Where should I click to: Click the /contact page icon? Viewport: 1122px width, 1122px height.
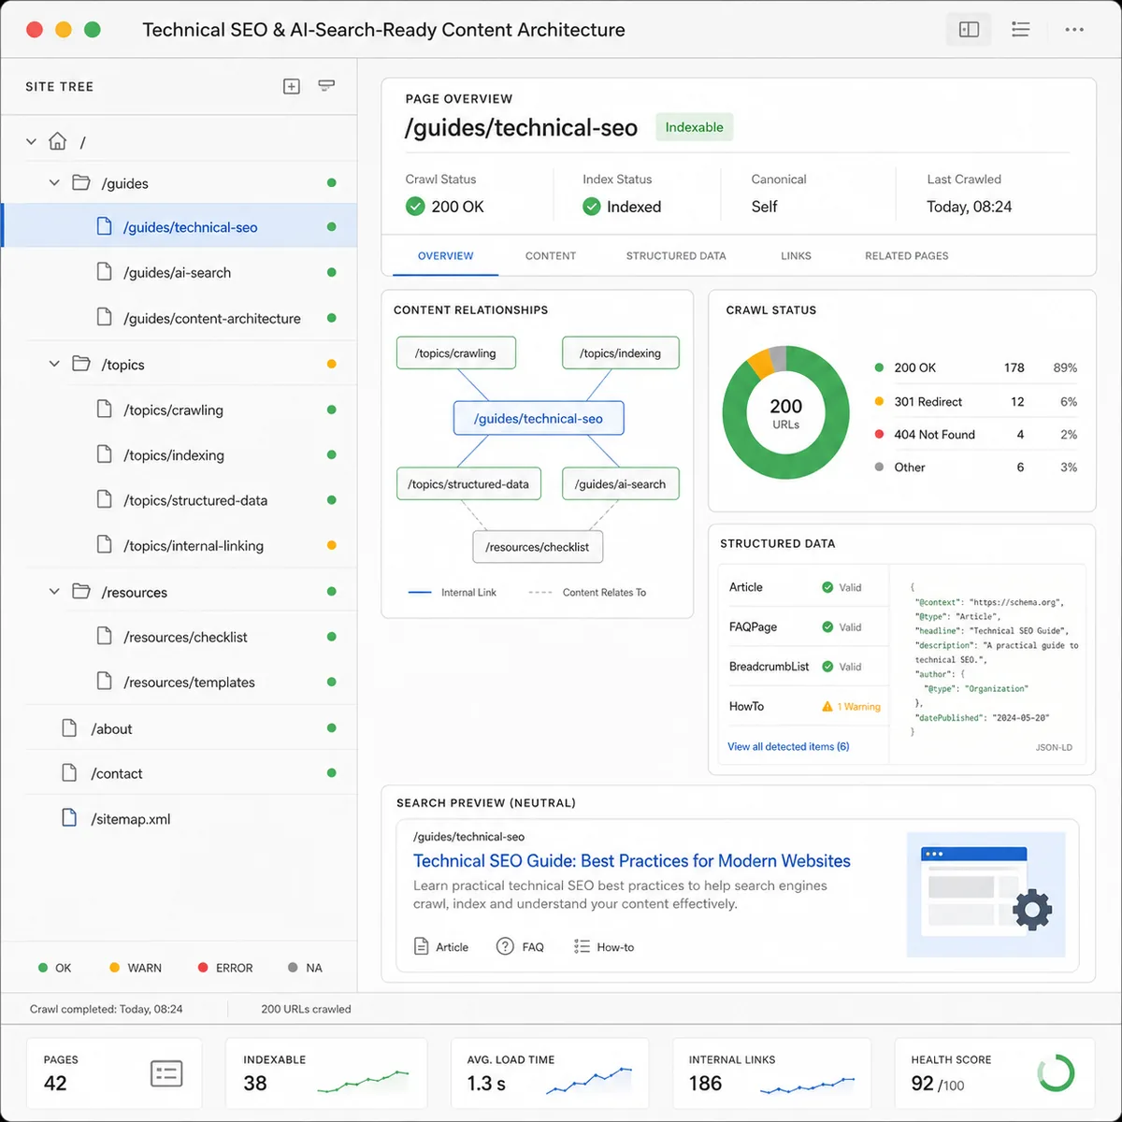point(69,772)
